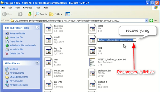Open My Documents in Other Places
The image size is (160, 92).
click(17, 73)
